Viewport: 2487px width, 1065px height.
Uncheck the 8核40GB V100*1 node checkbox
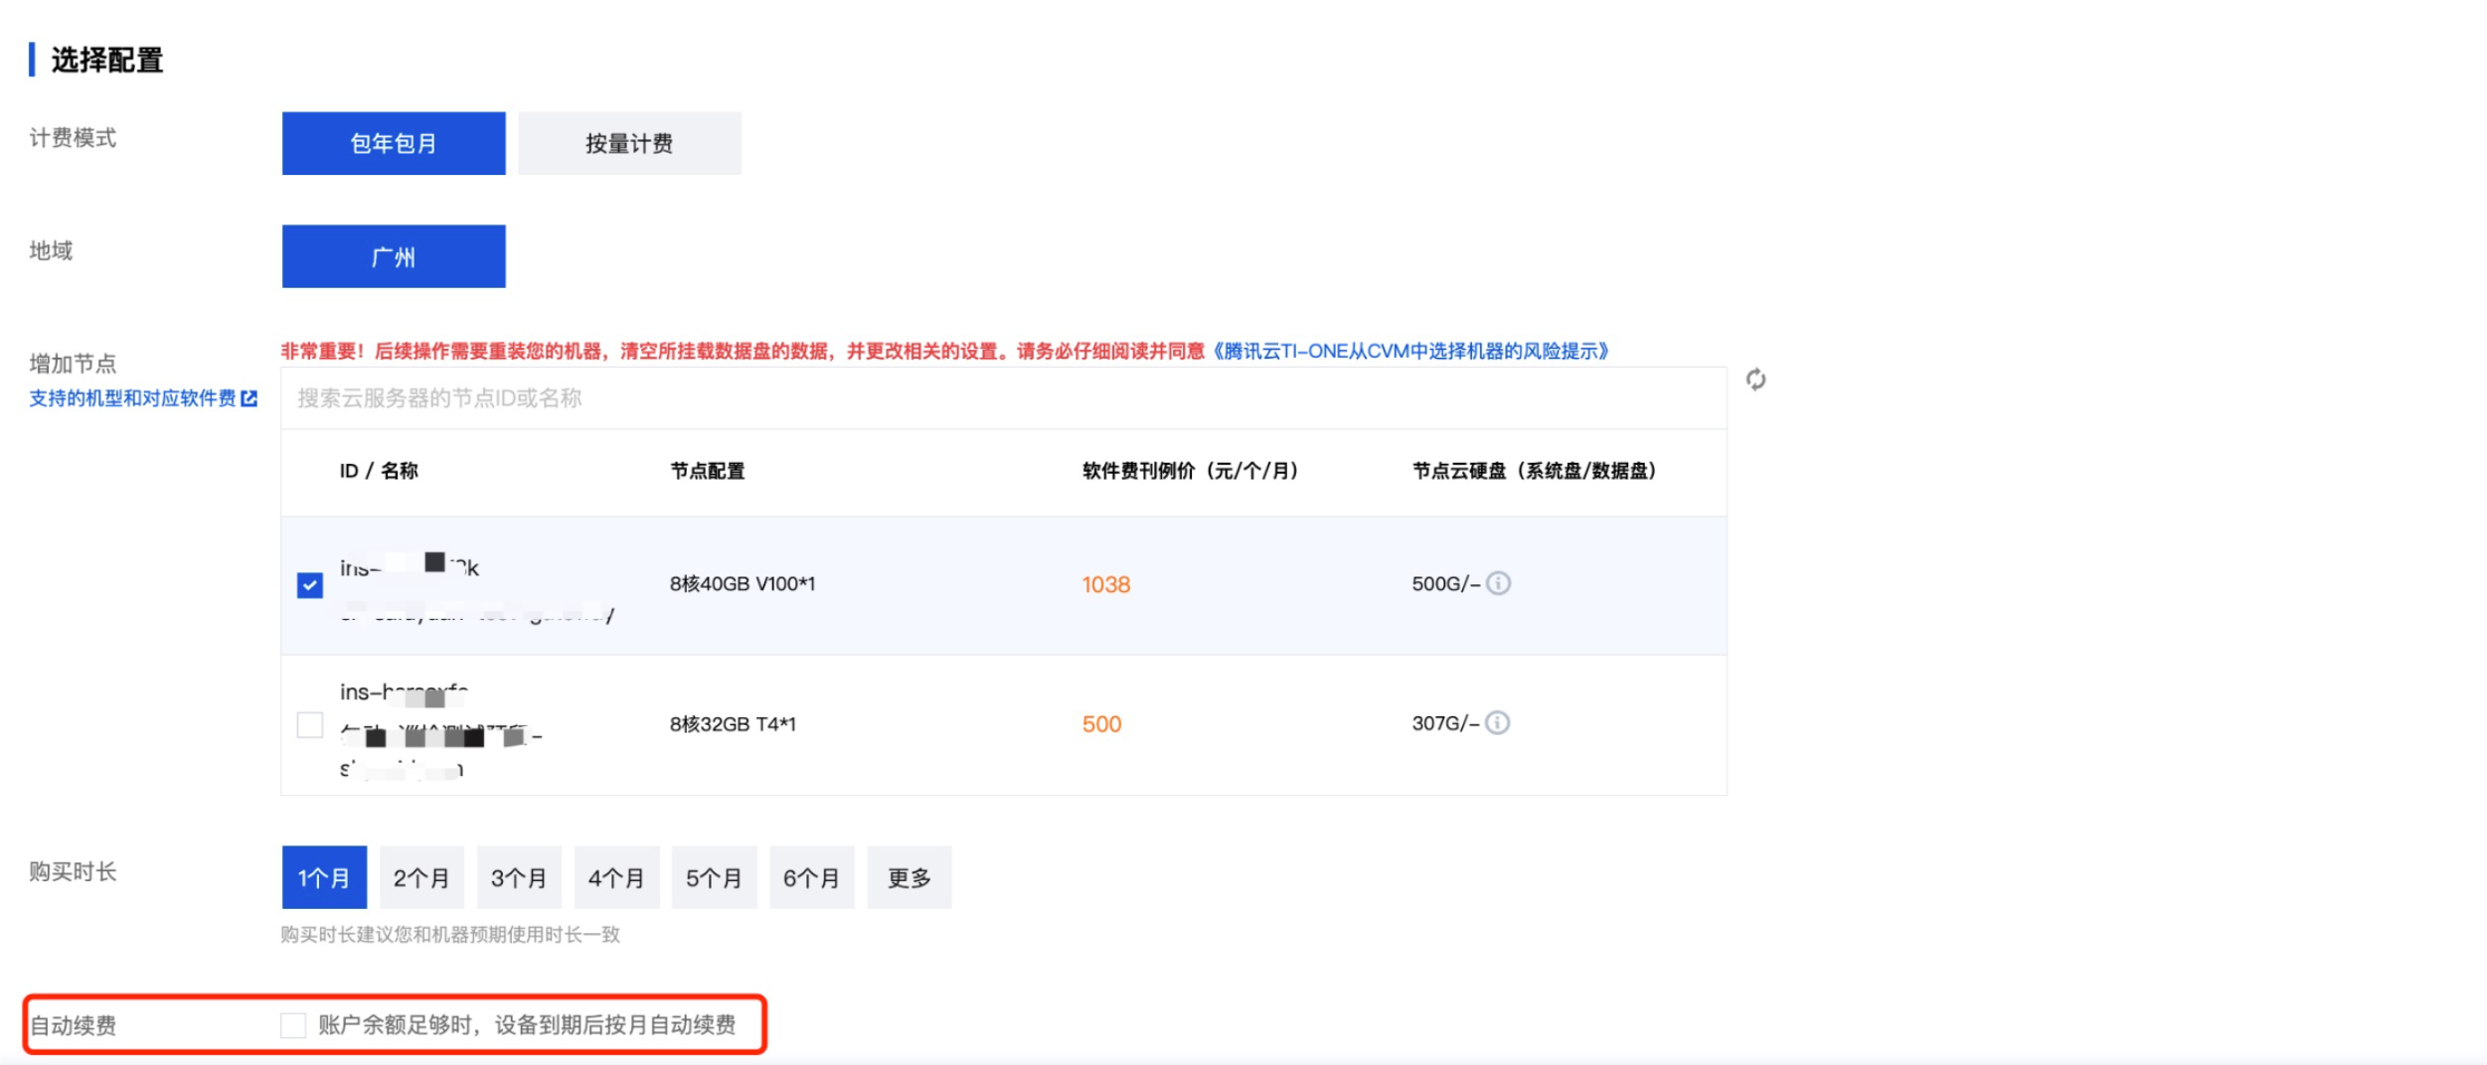pyautogui.click(x=310, y=585)
